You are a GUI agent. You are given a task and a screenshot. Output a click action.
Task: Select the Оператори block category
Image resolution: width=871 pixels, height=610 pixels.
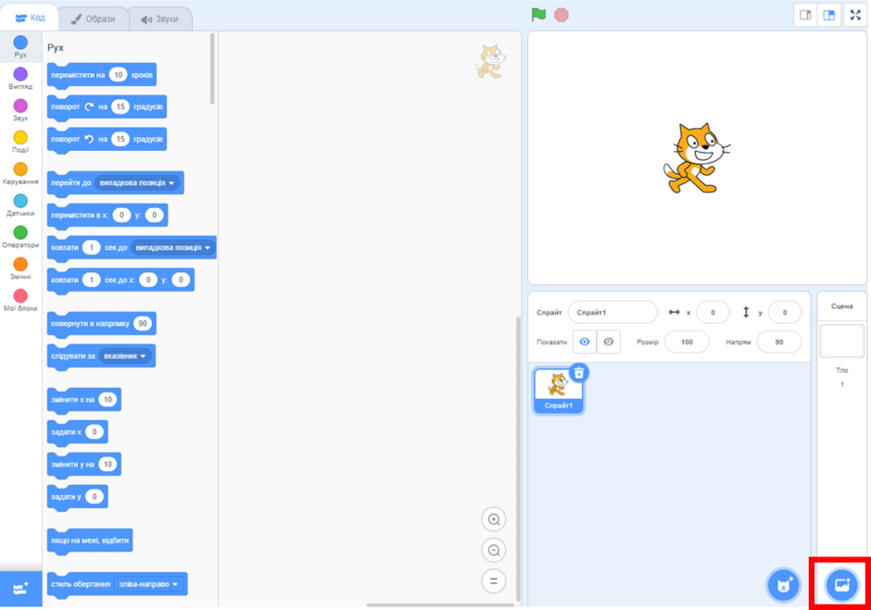pyautogui.click(x=20, y=236)
